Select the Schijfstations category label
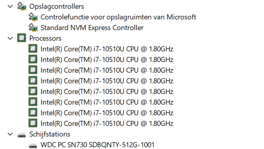Image resolution: width=264 pixels, height=149 pixels. tap(49, 134)
